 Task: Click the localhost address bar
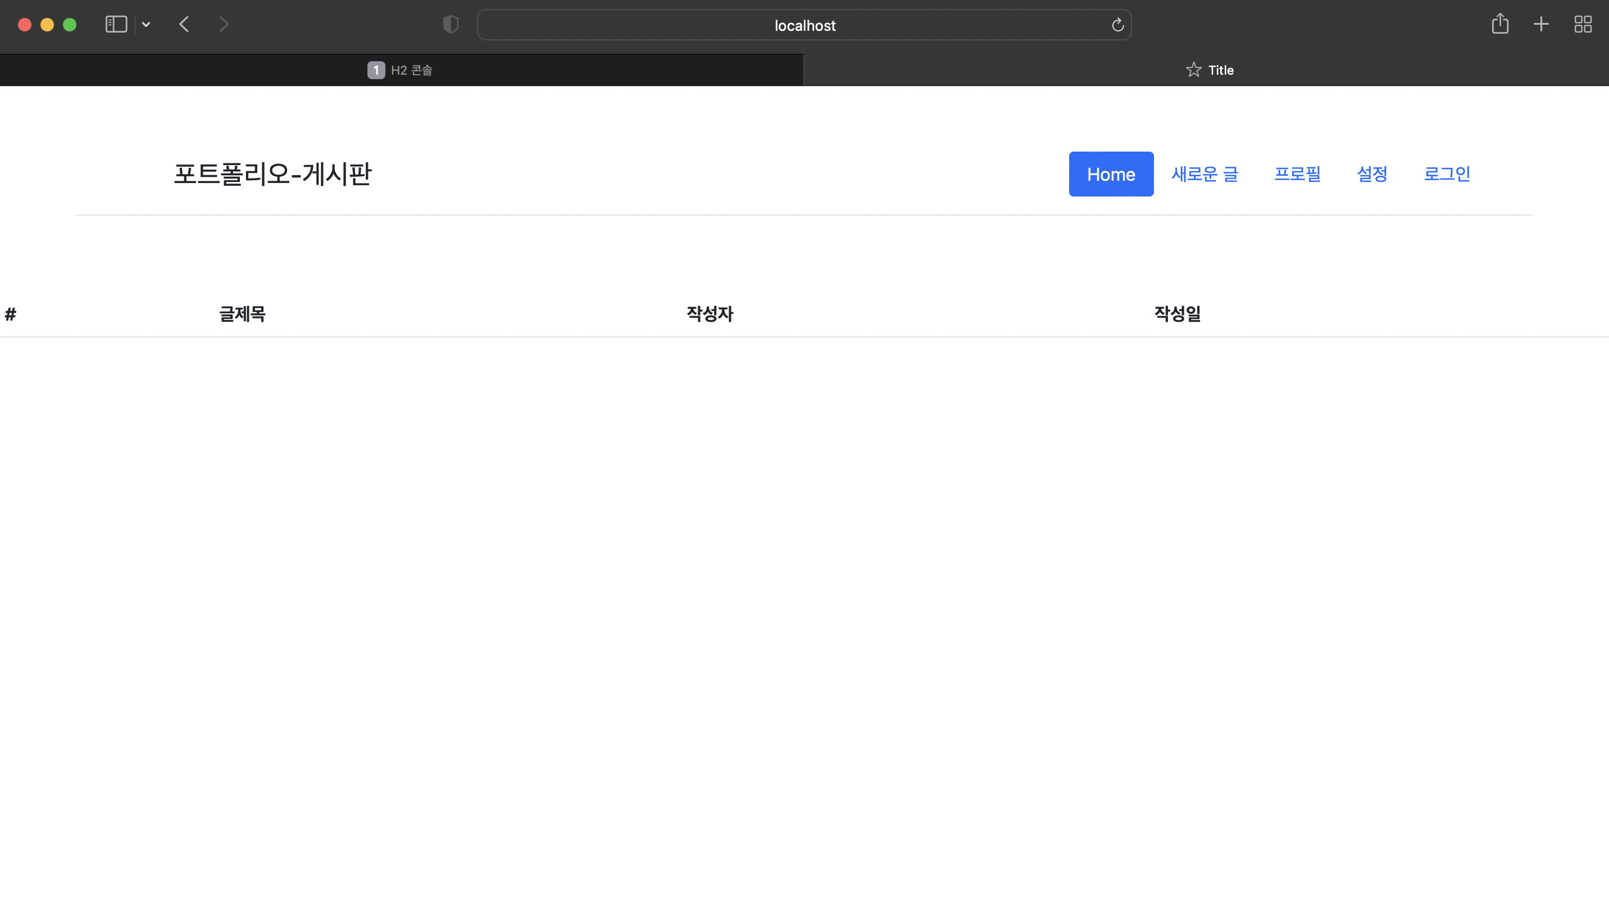point(804,25)
